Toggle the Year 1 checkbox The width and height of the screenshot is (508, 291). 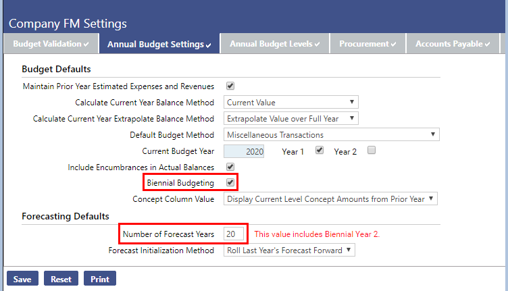tap(320, 151)
